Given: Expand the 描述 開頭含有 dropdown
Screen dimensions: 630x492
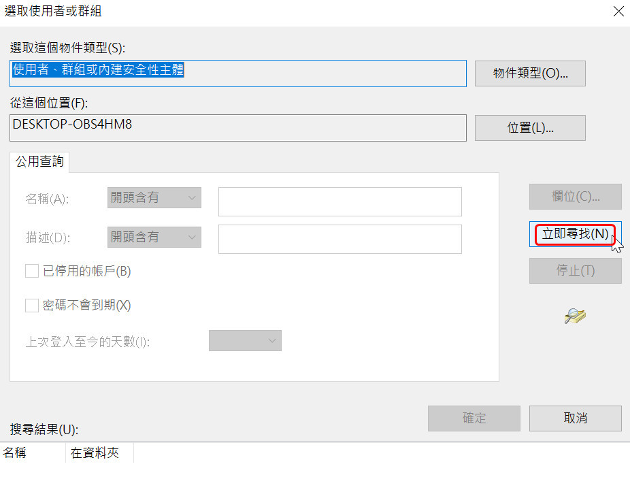Looking at the screenshot, I should [154, 237].
